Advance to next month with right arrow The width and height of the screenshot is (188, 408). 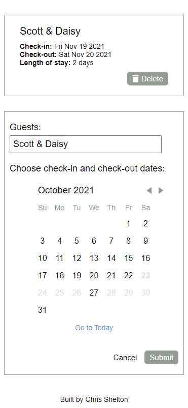click(x=161, y=190)
